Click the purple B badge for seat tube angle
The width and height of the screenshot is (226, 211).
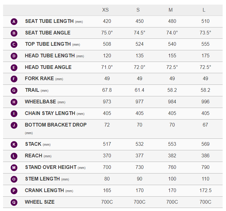click(x=14, y=33)
